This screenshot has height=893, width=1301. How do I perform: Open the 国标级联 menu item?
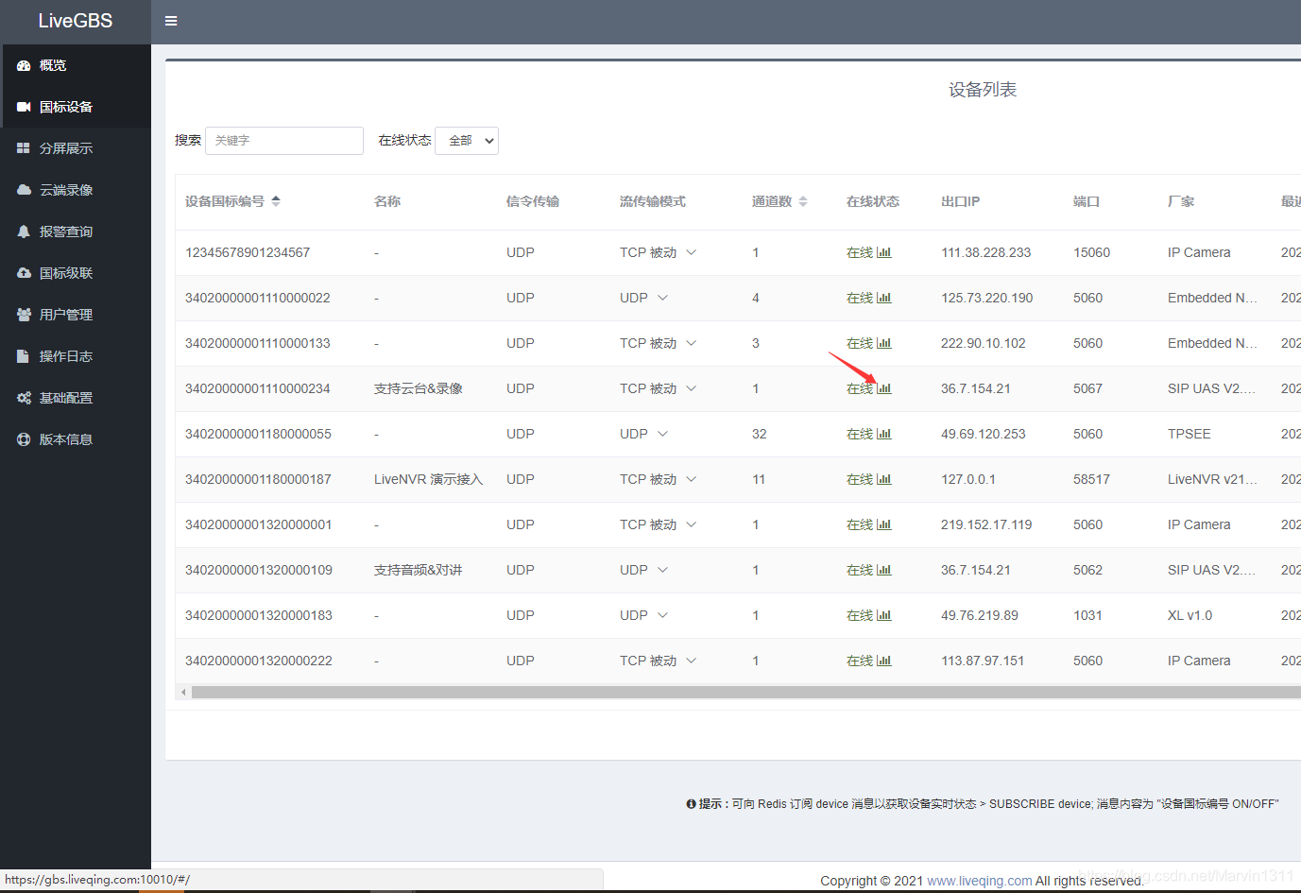[76, 273]
